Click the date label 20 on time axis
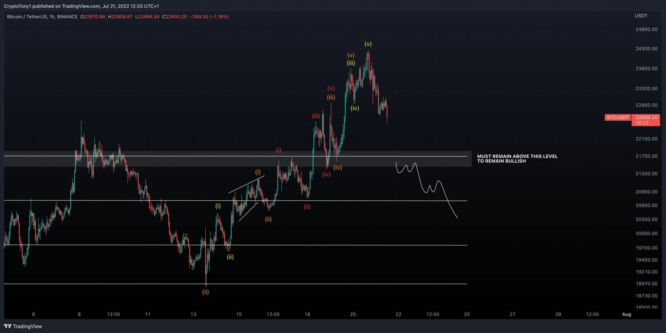This screenshot has width=666, height=333. (x=353, y=314)
